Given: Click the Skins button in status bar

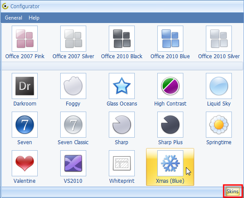Looking at the screenshot, I should [232, 191].
